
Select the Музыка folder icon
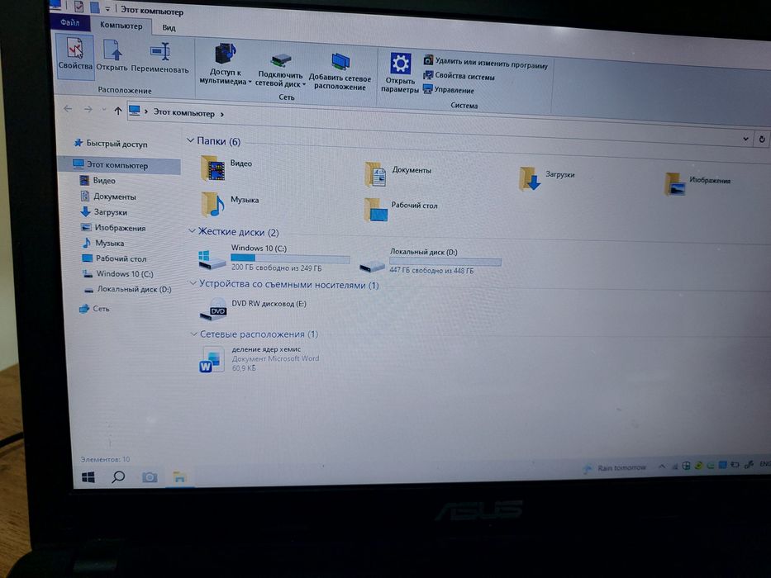[213, 204]
